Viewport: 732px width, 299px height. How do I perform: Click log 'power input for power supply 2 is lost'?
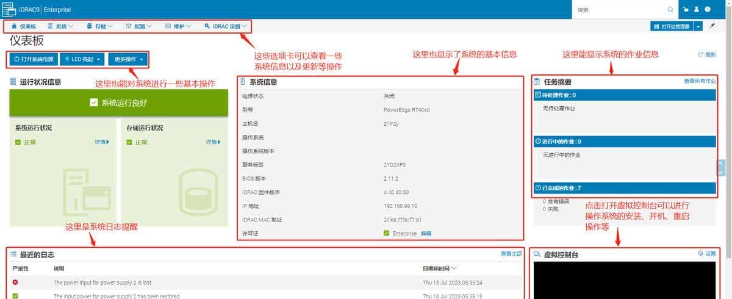[102, 283]
